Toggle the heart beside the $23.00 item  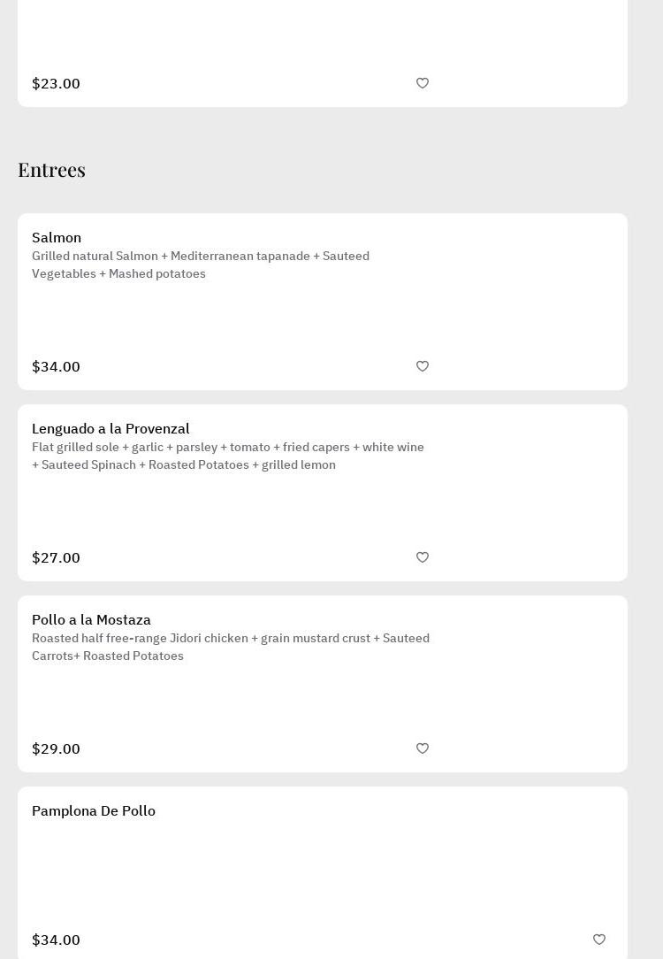(x=423, y=83)
